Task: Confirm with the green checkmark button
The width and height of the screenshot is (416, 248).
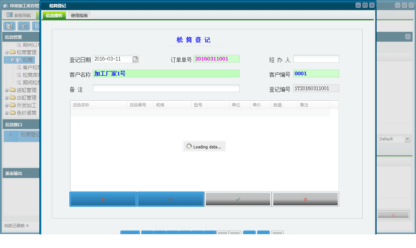Action: (x=238, y=199)
